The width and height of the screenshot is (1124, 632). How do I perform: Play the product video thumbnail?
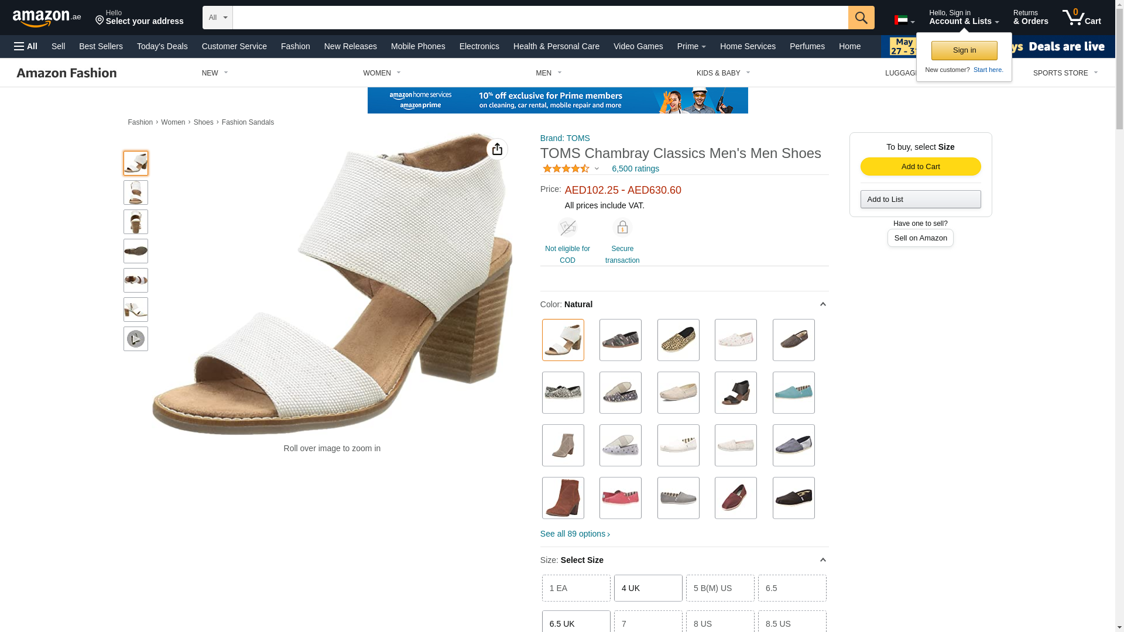coord(136,339)
